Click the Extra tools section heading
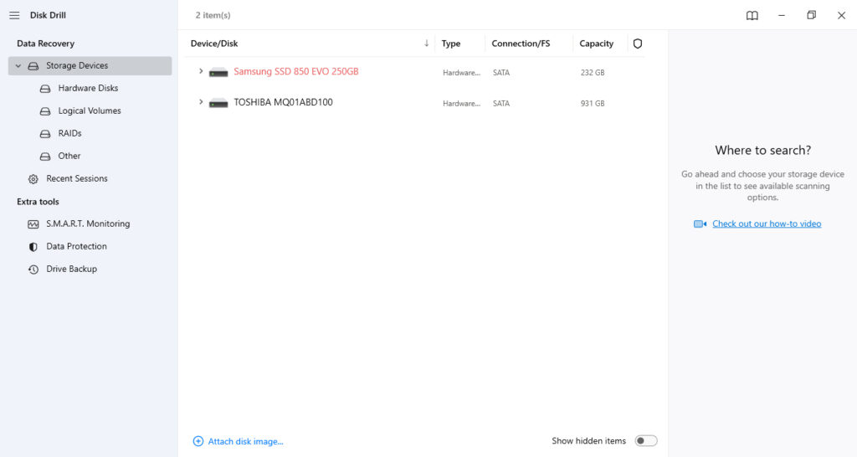This screenshot has height=457, width=857. point(38,202)
